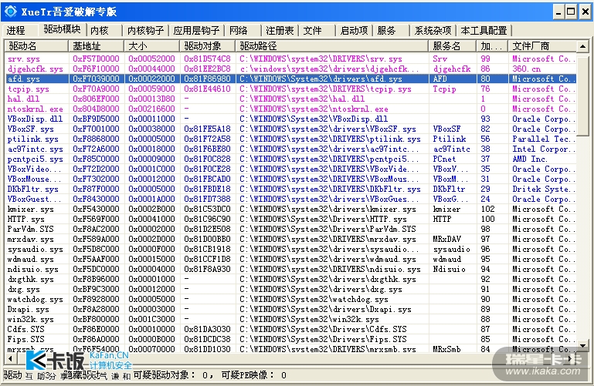Switch to the 启动项 tab
Viewport: 594px width, 386px height.
[x=355, y=30]
